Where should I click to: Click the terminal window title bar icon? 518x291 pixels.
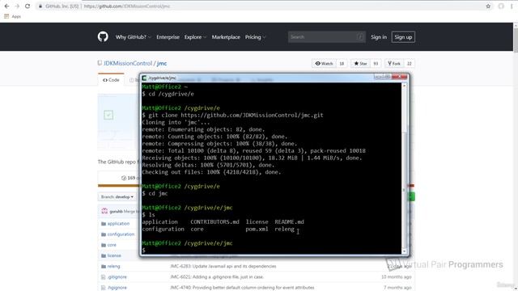click(144, 78)
